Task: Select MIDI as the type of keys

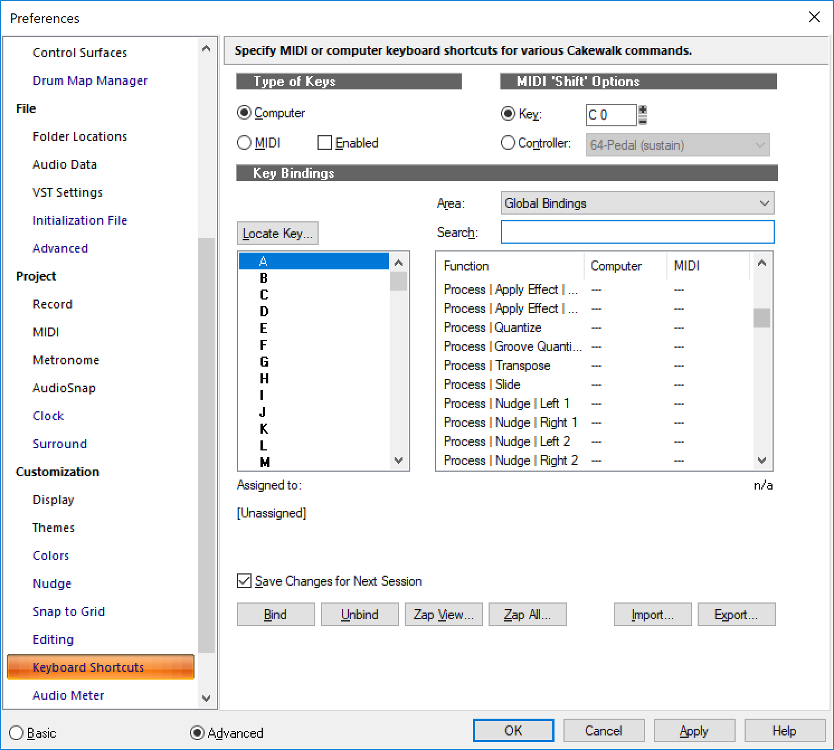Action: tap(245, 143)
